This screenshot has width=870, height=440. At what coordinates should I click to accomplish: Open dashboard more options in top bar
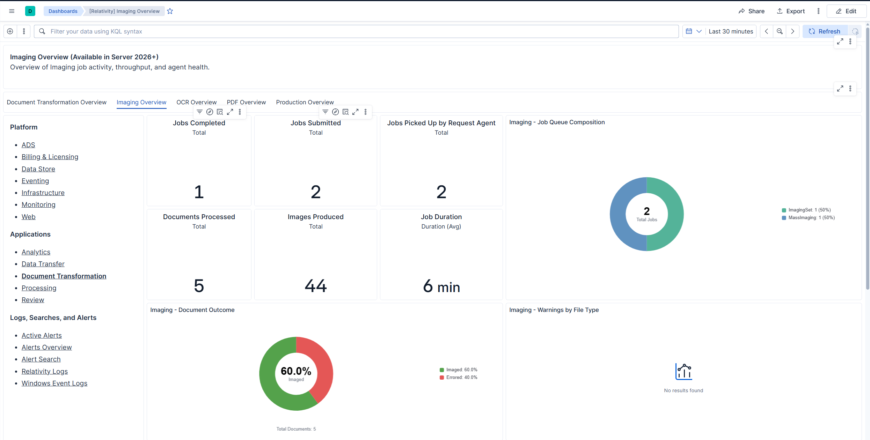[x=818, y=11]
